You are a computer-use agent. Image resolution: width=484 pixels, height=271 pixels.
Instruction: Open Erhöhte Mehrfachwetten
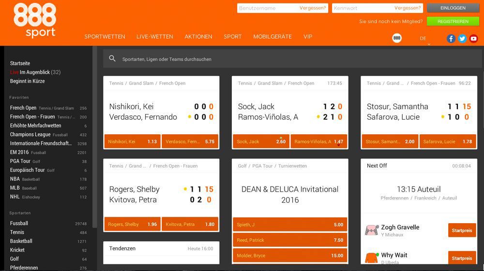48,126
